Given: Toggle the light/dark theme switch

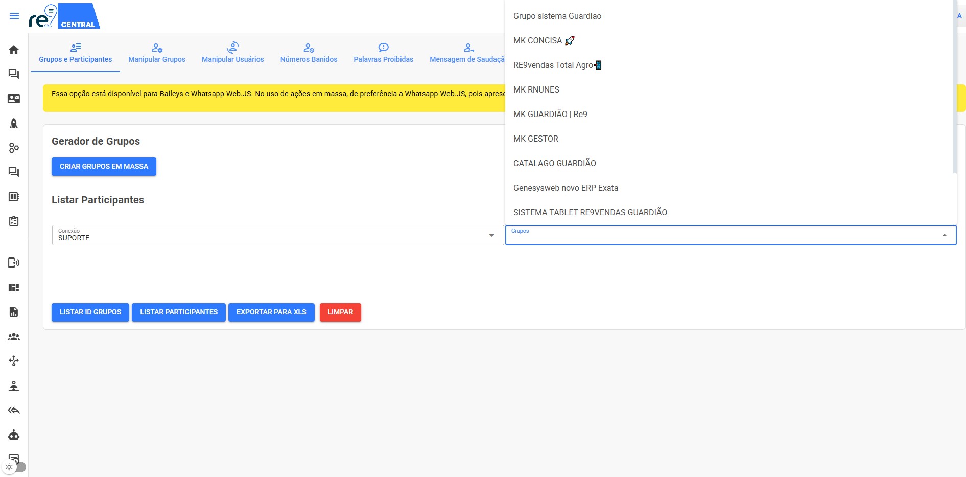Looking at the screenshot, I should [x=14, y=467].
